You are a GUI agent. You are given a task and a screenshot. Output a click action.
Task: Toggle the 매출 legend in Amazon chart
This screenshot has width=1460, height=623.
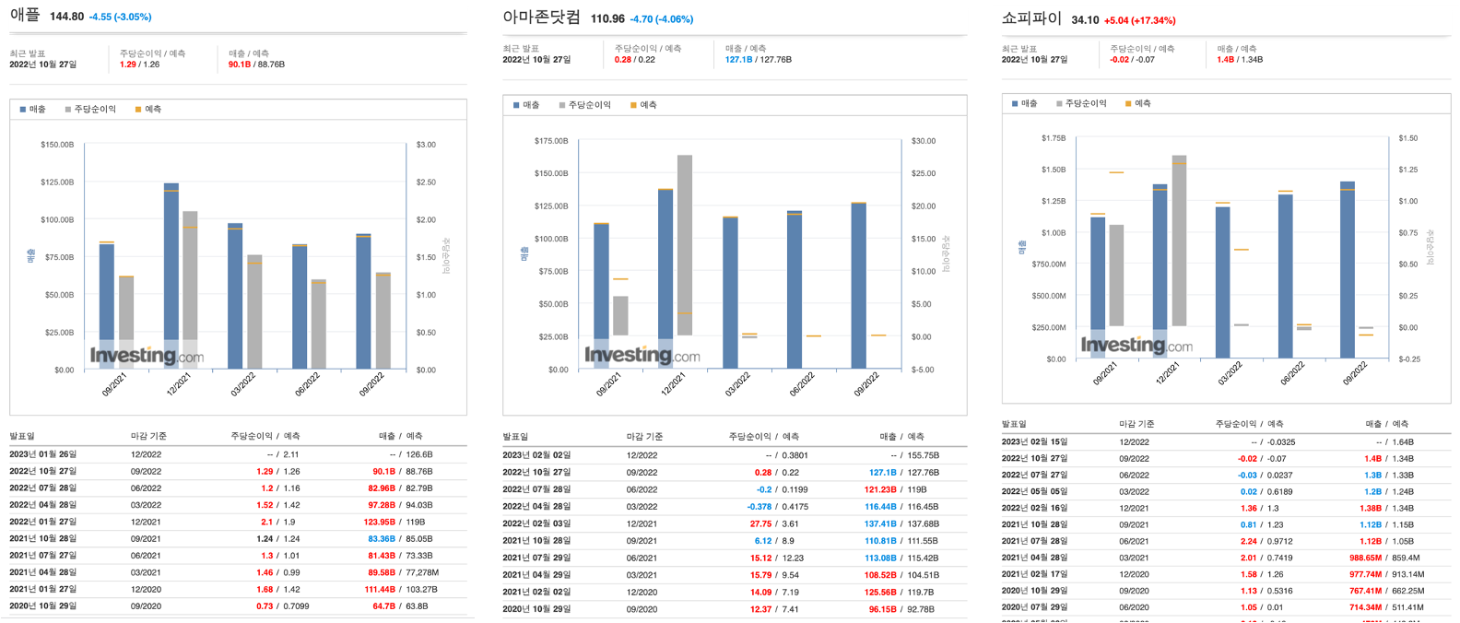[x=526, y=105]
